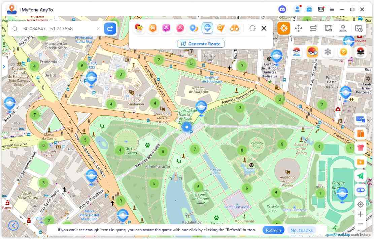The image size is (374, 239).
Task: Zoom out the map
Action: click(361, 224)
